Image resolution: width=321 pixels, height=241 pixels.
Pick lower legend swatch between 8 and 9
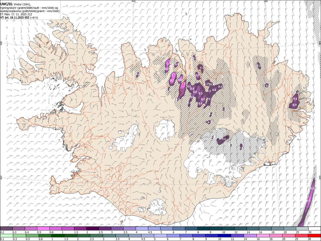tap(199, 235)
